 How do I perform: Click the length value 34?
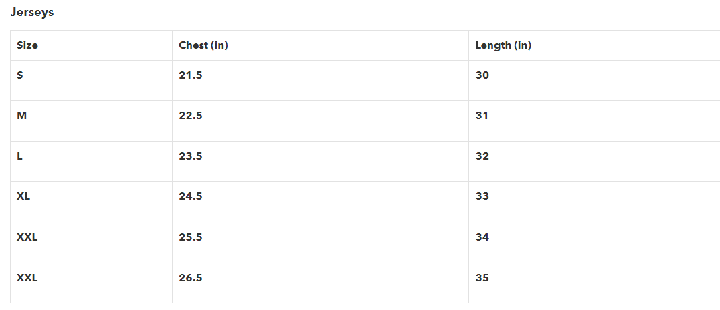(482, 237)
